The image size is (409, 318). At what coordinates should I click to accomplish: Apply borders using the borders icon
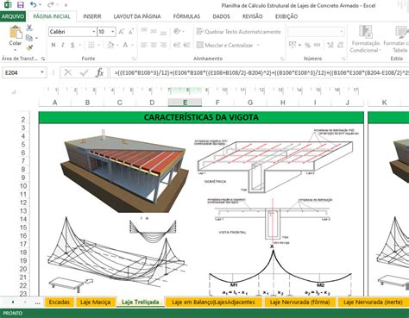click(x=91, y=45)
